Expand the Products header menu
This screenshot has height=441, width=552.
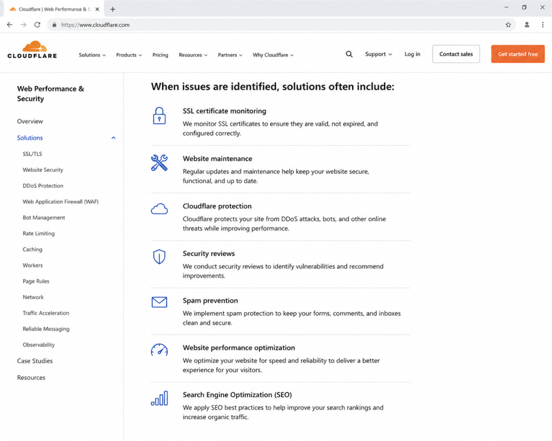[x=129, y=55]
